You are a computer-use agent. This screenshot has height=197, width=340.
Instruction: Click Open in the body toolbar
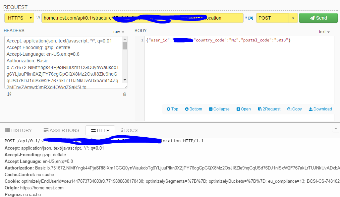(x=244, y=109)
